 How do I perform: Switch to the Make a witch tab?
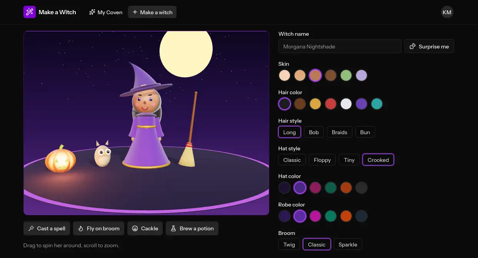coord(152,12)
